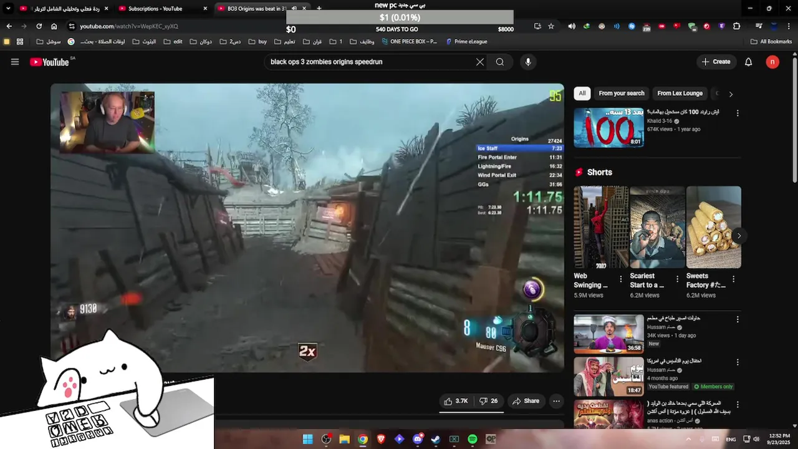This screenshot has width=798, height=449.
Task: Select the From your search chip
Action: tap(622, 94)
